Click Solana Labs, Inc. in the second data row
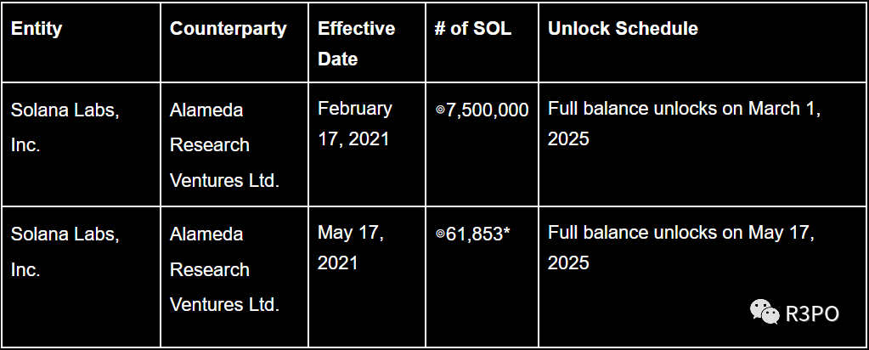 point(65,251)
